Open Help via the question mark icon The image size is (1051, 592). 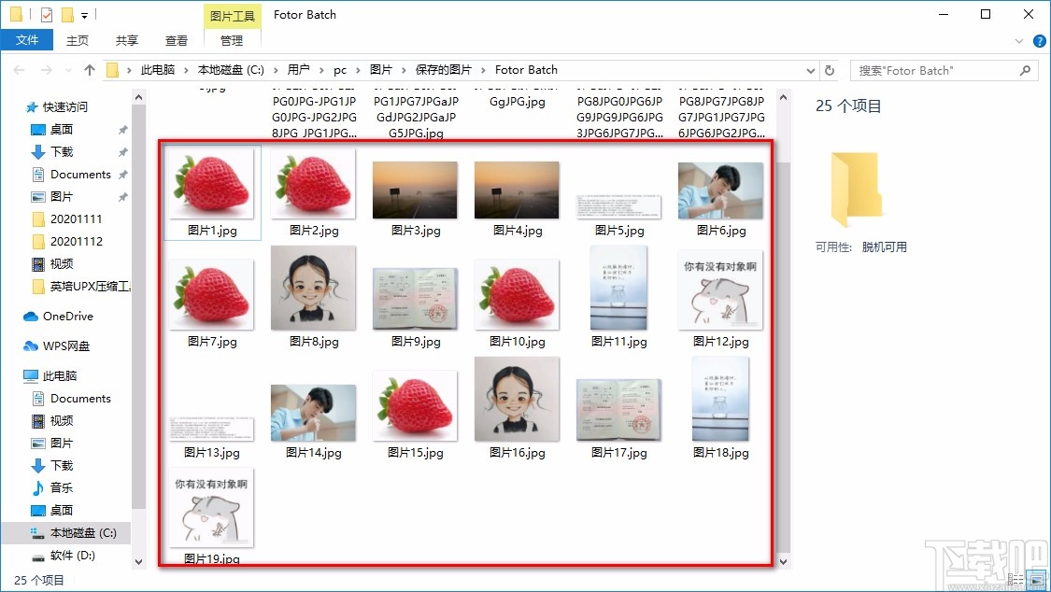pyautogui.click(x=1040, y=40)
